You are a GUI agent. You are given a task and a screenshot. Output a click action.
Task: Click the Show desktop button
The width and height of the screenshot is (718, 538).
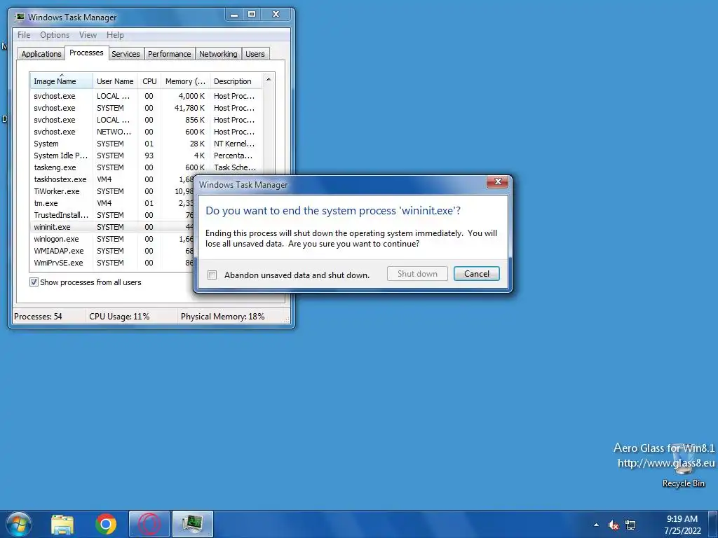pyautogui.click(x=713, y=525)
